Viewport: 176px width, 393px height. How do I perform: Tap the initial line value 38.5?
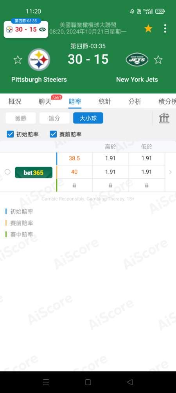click(x=74, y=158)
